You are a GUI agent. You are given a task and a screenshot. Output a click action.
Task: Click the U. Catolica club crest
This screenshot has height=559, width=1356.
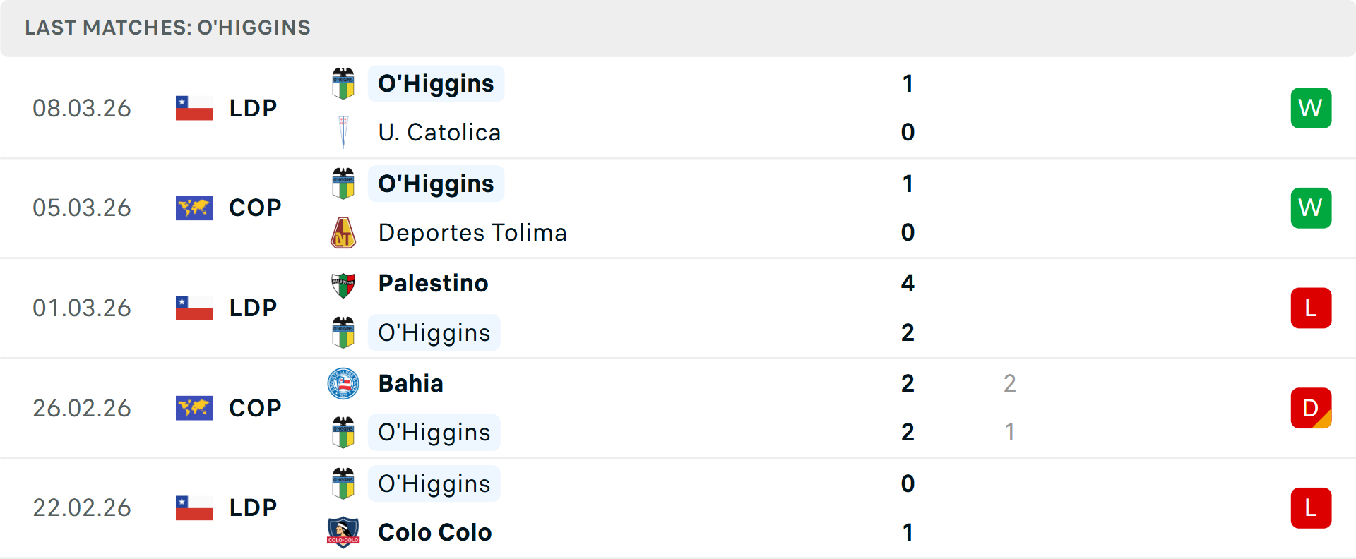coord(343,132)
